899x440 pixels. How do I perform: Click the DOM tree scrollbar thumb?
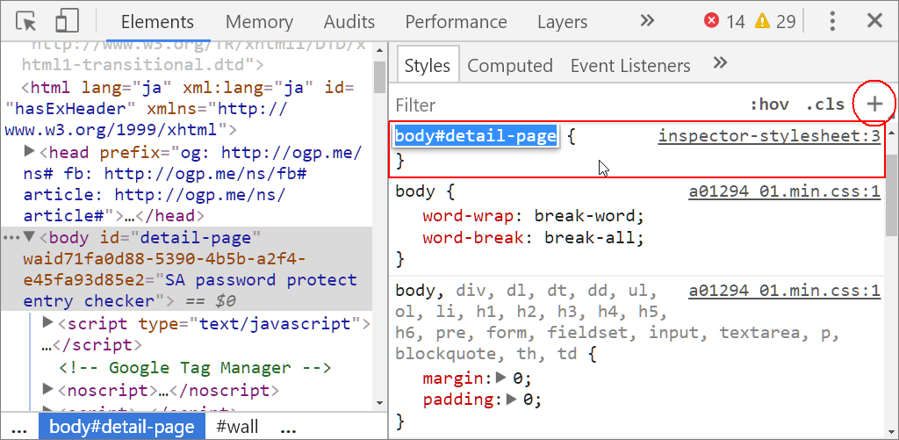(x=379, y=77)
